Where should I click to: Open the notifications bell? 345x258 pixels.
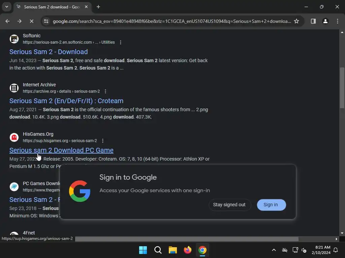click(x=336, y=250)
